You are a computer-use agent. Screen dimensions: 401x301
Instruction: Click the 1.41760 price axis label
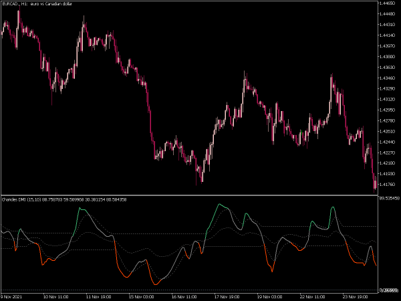click(387, 185)
